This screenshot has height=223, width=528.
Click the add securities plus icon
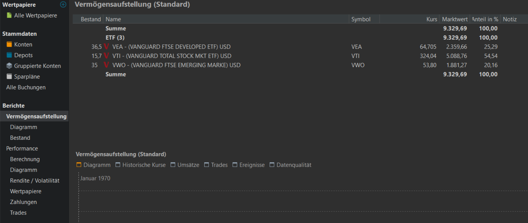[63, 5]
